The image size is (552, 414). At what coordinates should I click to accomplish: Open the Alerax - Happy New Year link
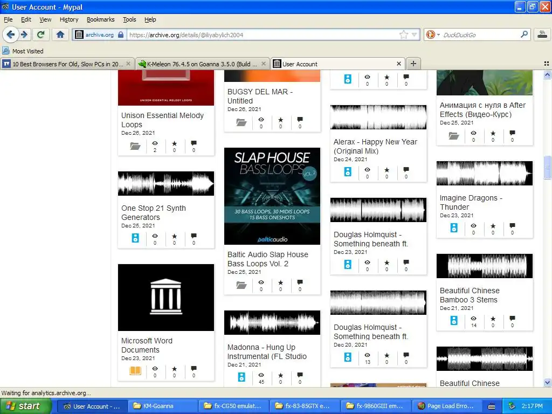click(x=375, y=147)
